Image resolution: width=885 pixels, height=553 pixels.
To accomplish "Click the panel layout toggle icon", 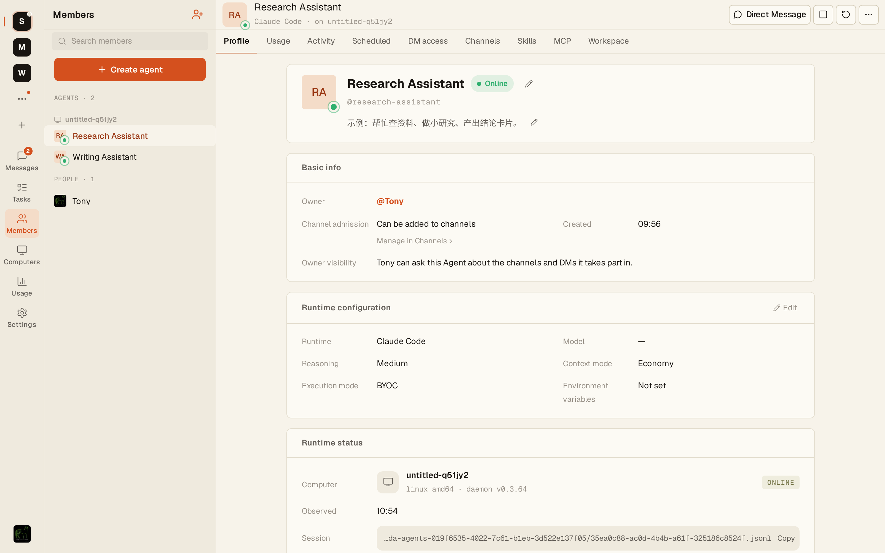I will (x=823, y=15).
